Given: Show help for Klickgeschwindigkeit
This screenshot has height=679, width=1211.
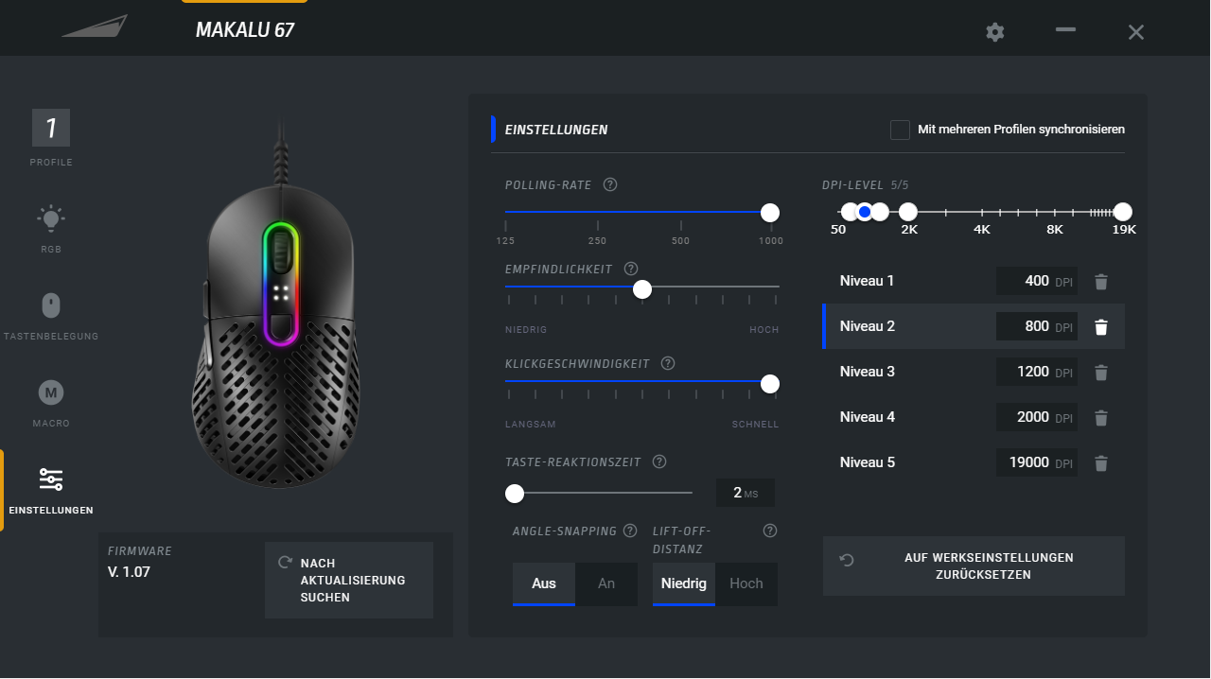Looking at the screenshot, I should (x=668, y=363).
